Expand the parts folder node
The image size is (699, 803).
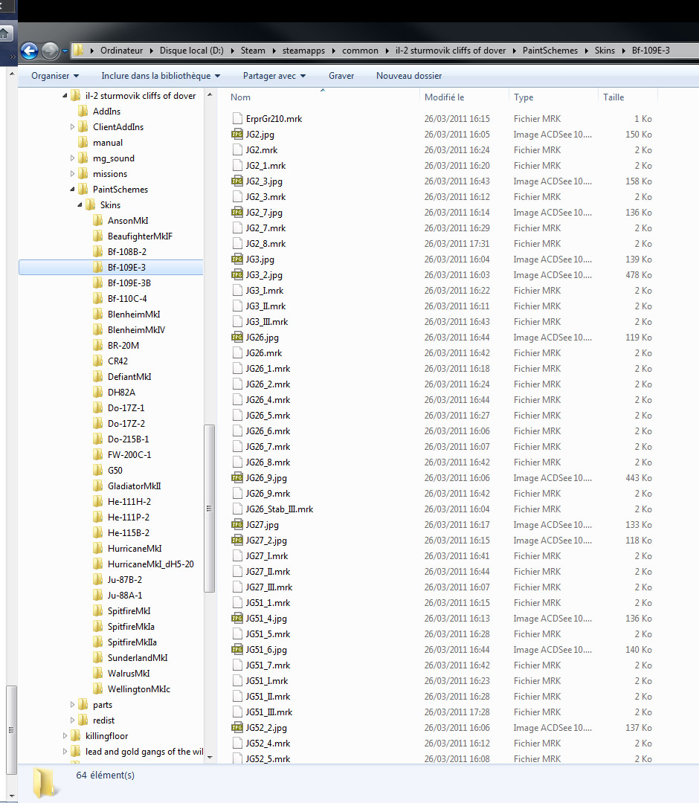pos(72,705)
